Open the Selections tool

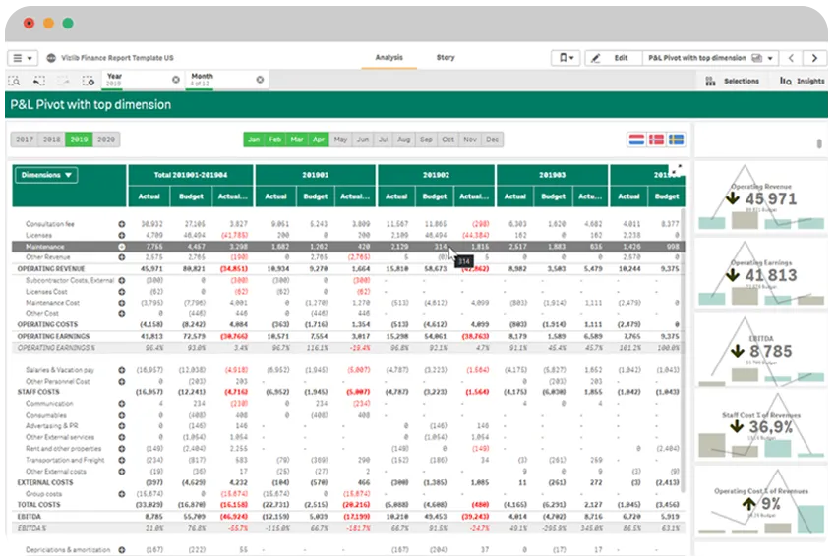pyautogui.click(x=734, y=82)
